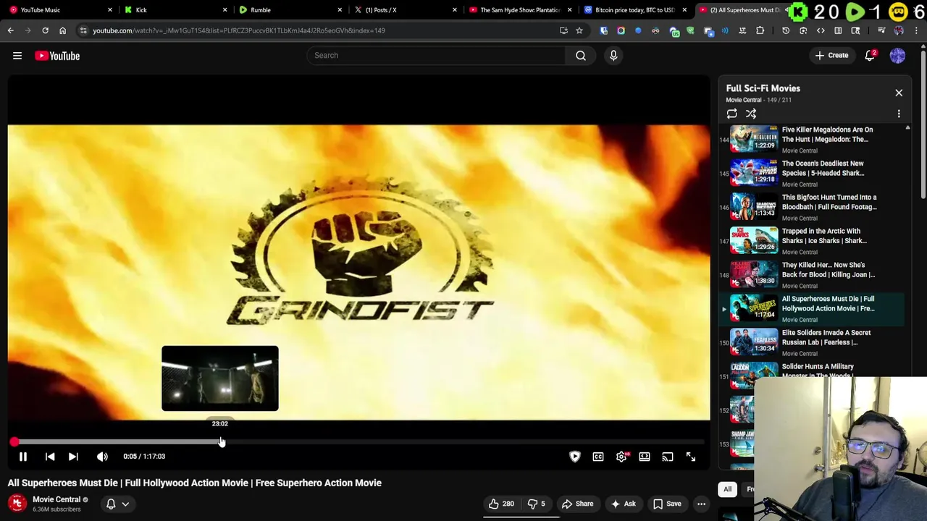
Task: Toggle loop playlist
Action: (x=732, y=114)
